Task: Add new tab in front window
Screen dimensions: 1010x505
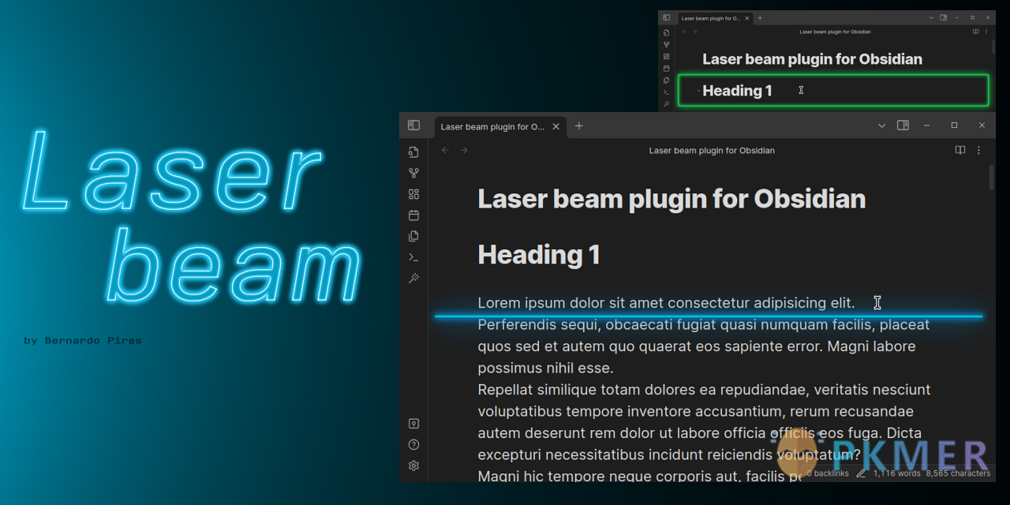Action: point(578,126)
